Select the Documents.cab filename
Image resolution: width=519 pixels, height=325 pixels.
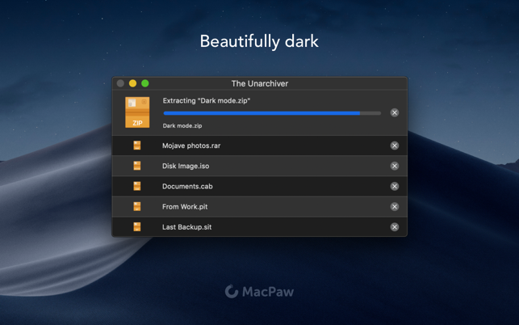click(x=187, y=187)
